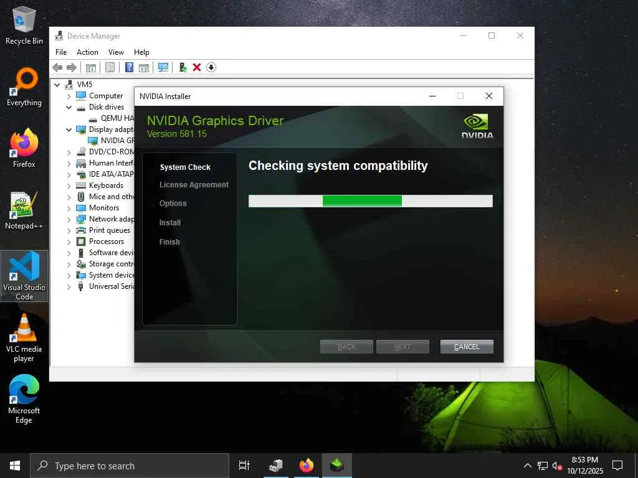The width and height of the screenshot is (638, 478).
Task: Click the muted volume tray icon
Action: tap(557, 466)
